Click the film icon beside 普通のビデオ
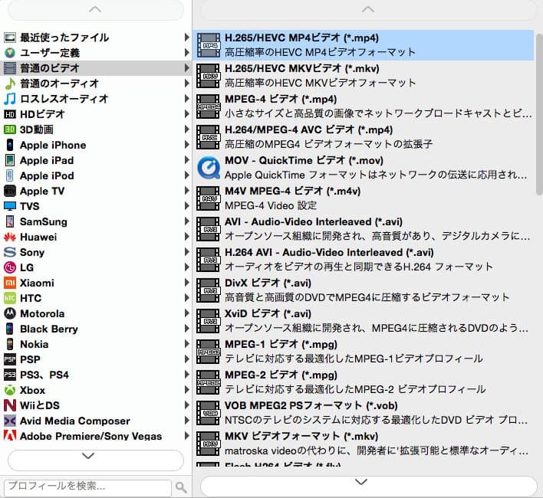543x498 pixels. tap(10, 68)
